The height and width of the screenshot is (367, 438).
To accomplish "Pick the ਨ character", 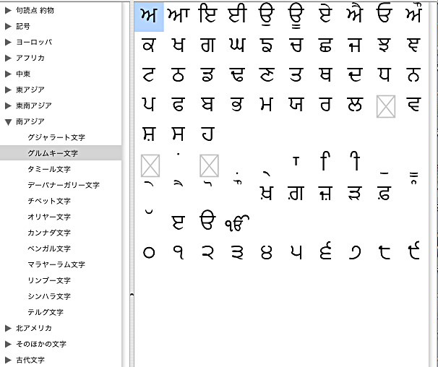I will pyautogui.click(x=413, y=75).
